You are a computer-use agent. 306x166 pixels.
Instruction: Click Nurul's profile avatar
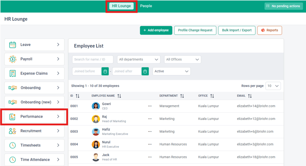coord(96,144)
